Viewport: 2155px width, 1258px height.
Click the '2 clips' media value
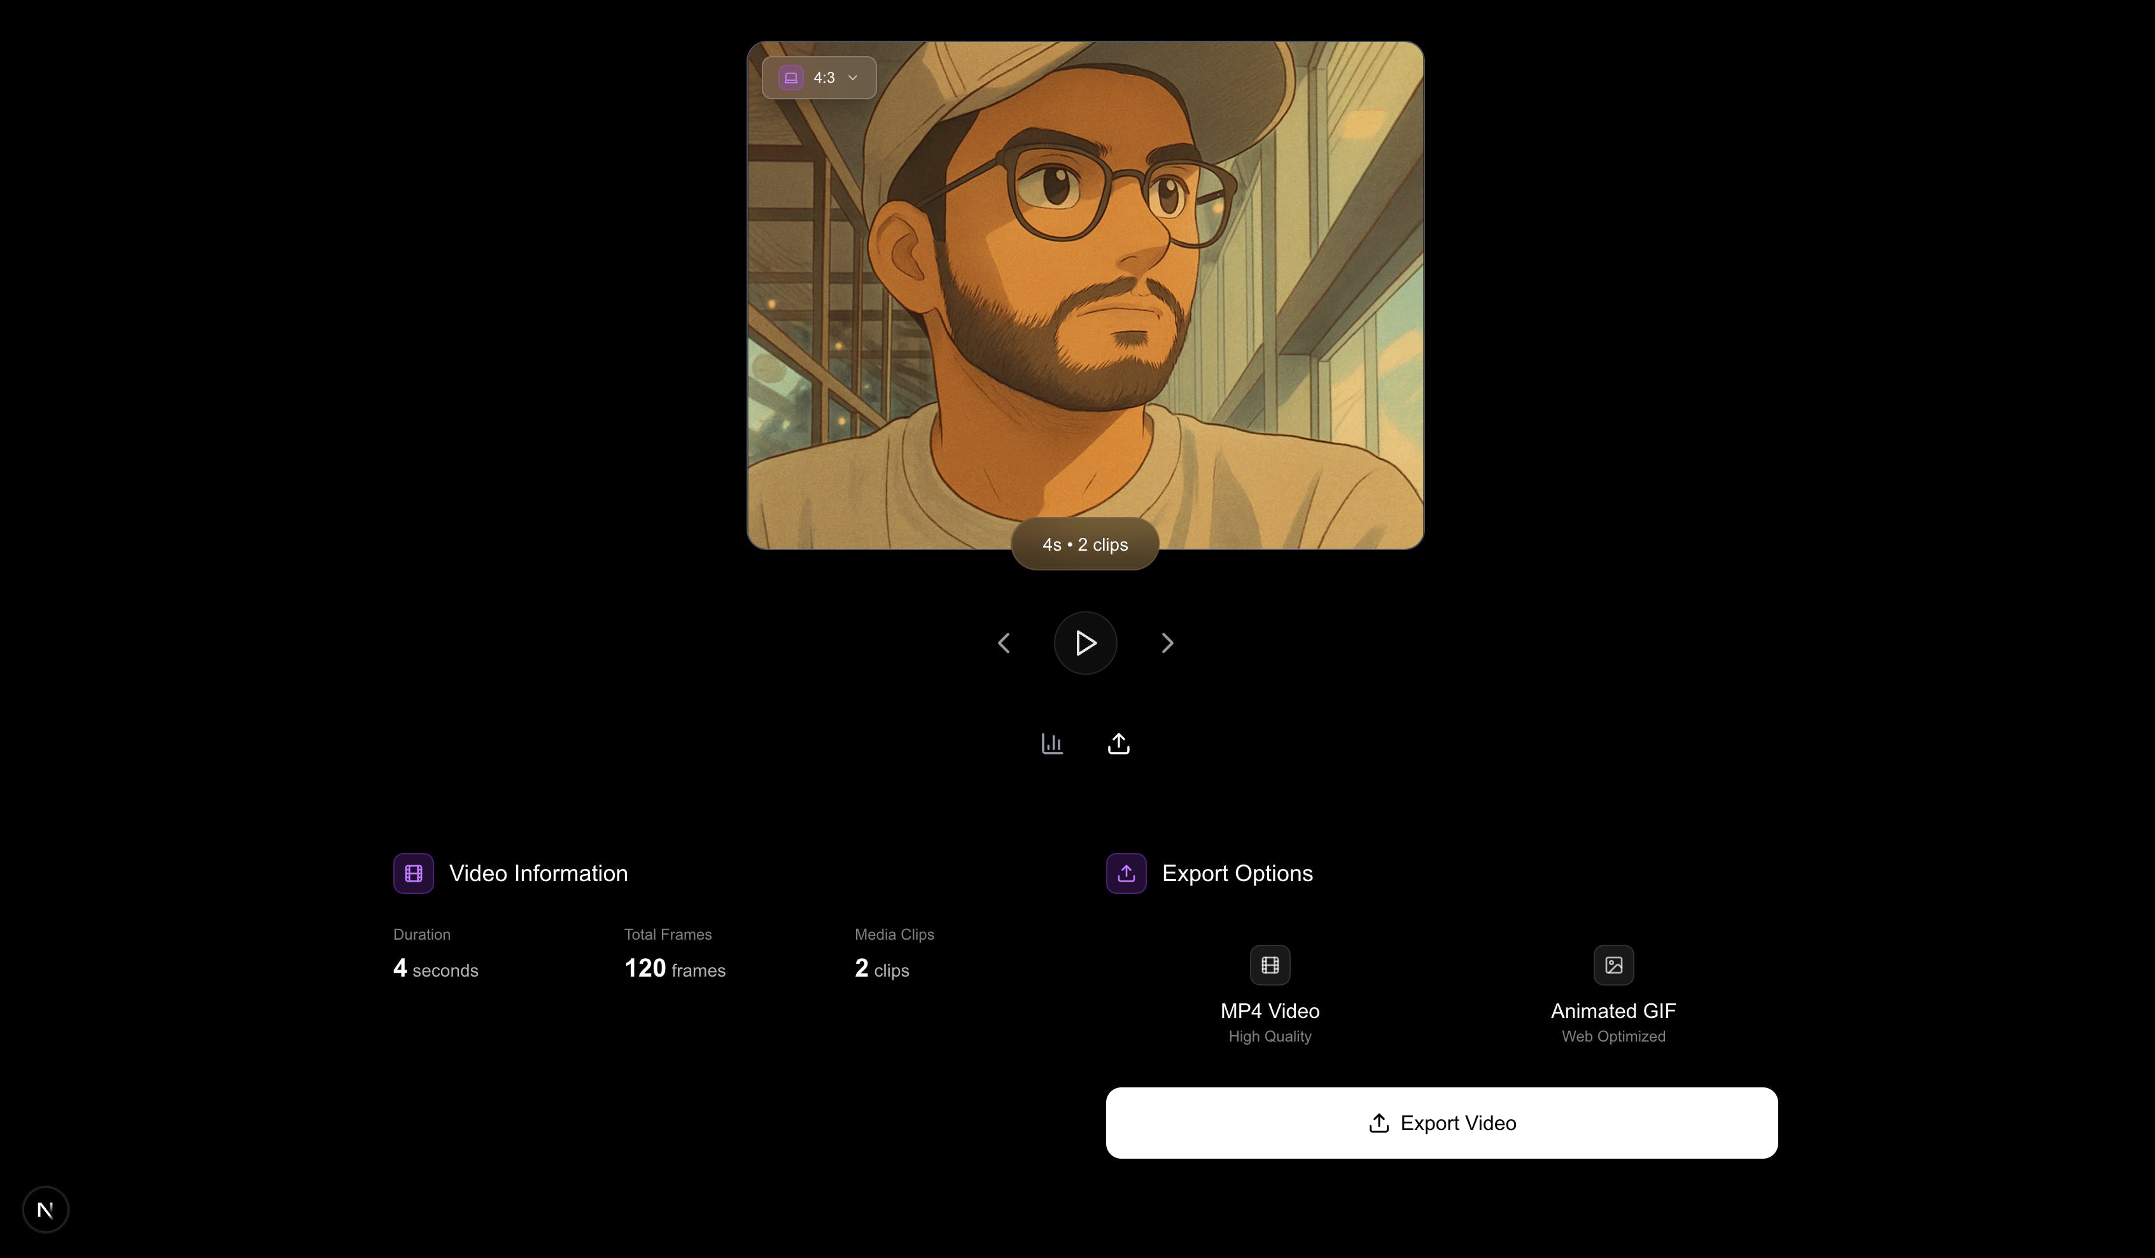point(881,969)
